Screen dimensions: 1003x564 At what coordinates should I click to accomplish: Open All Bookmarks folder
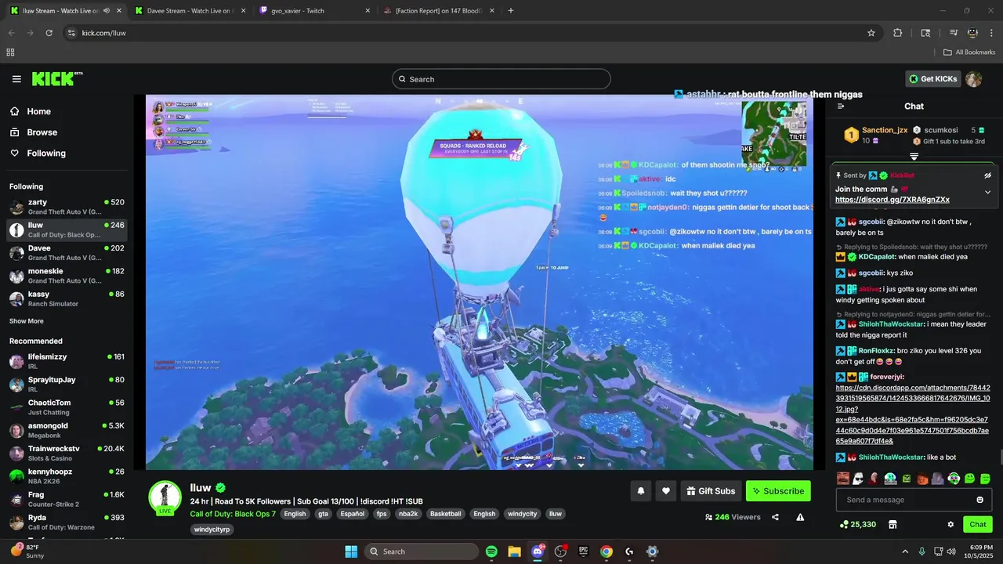click(x=969, y=52)
